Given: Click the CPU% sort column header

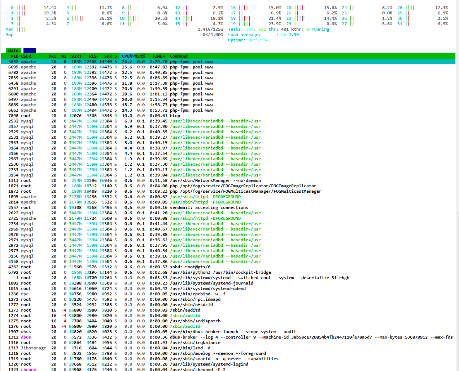Looking at the screenshot, I should tap(127, 56).
